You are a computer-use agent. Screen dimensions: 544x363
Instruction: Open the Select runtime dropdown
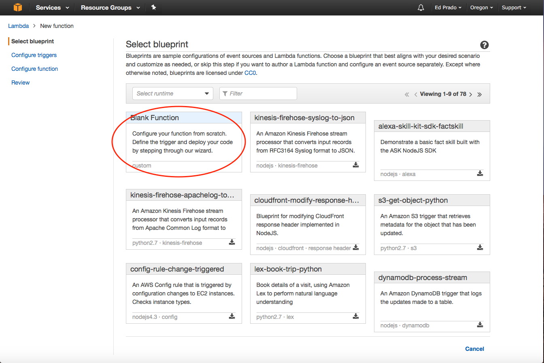pos(173,93)
